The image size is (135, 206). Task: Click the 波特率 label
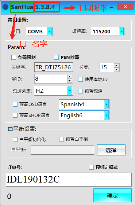pos(80,31)
